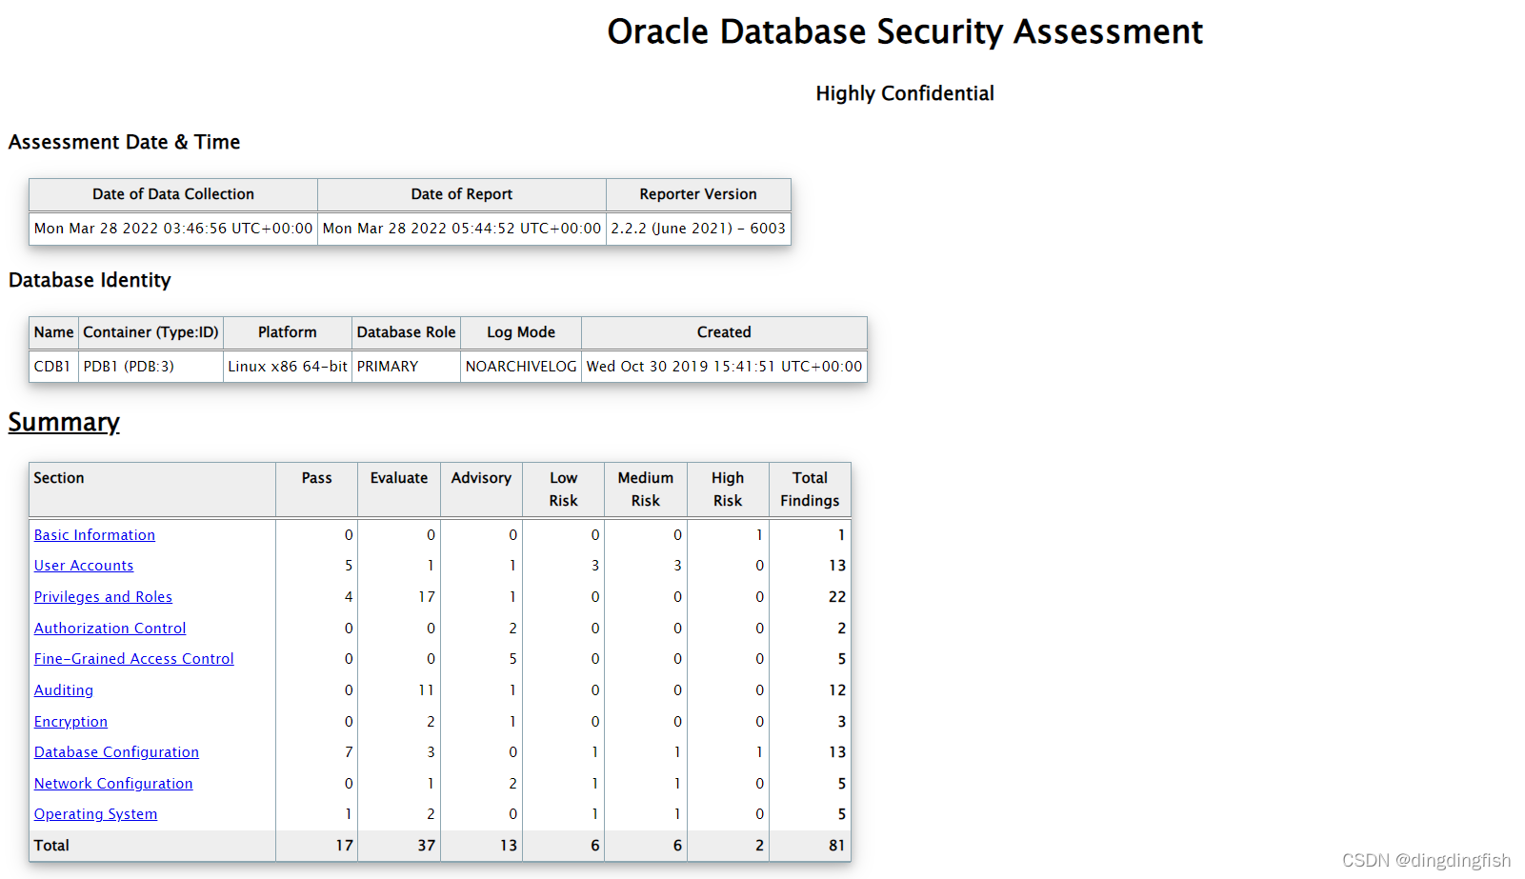Jump to the Auditing section
This screenshot has width=1525, height=879.
(x=64, y=690)
